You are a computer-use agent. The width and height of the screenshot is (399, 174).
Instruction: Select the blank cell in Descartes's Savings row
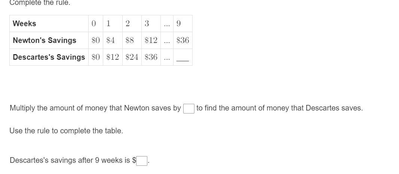coord(183,57)
